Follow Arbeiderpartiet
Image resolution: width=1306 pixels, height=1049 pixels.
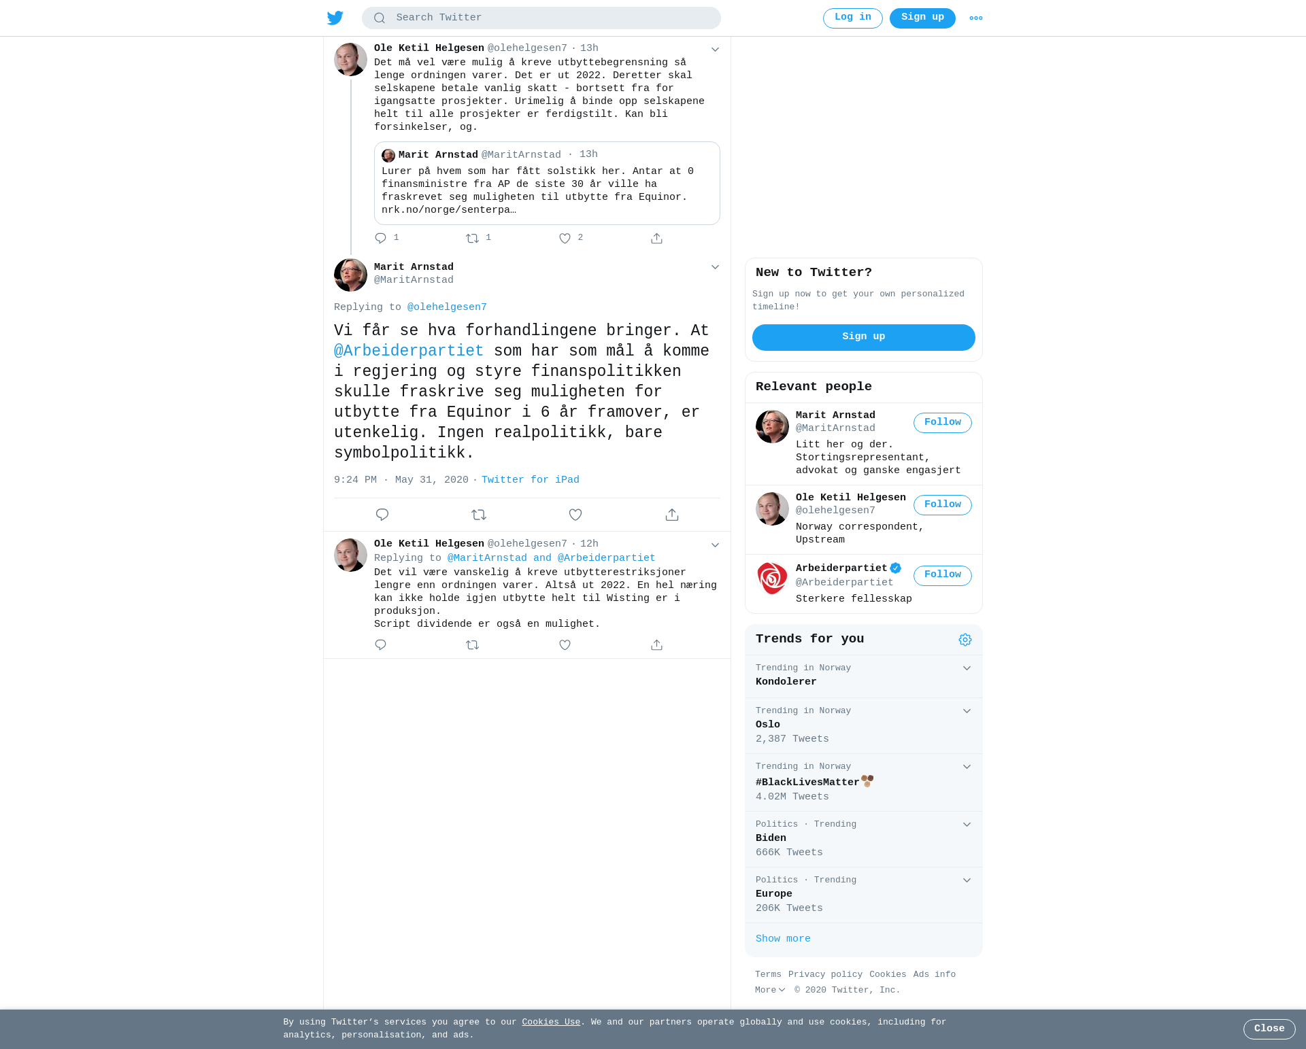coord(943,576)
